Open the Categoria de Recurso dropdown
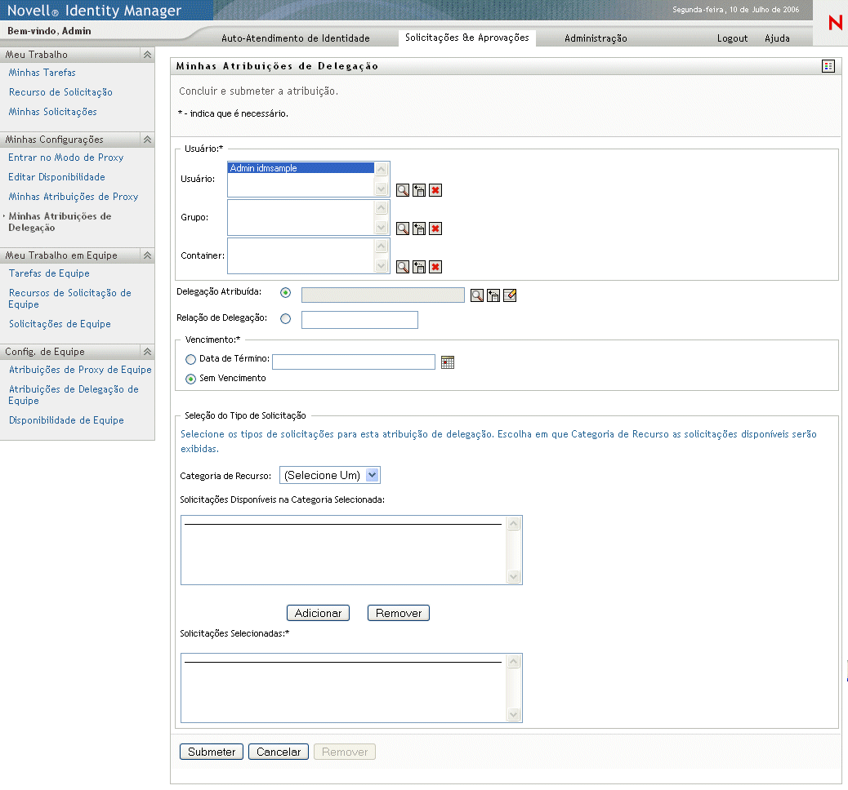This screenshot has height=790, width=848. [330, 475]
